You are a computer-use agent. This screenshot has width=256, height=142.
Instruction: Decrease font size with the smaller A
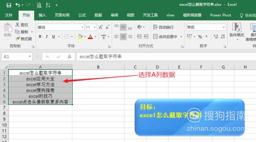coord(107,28)
